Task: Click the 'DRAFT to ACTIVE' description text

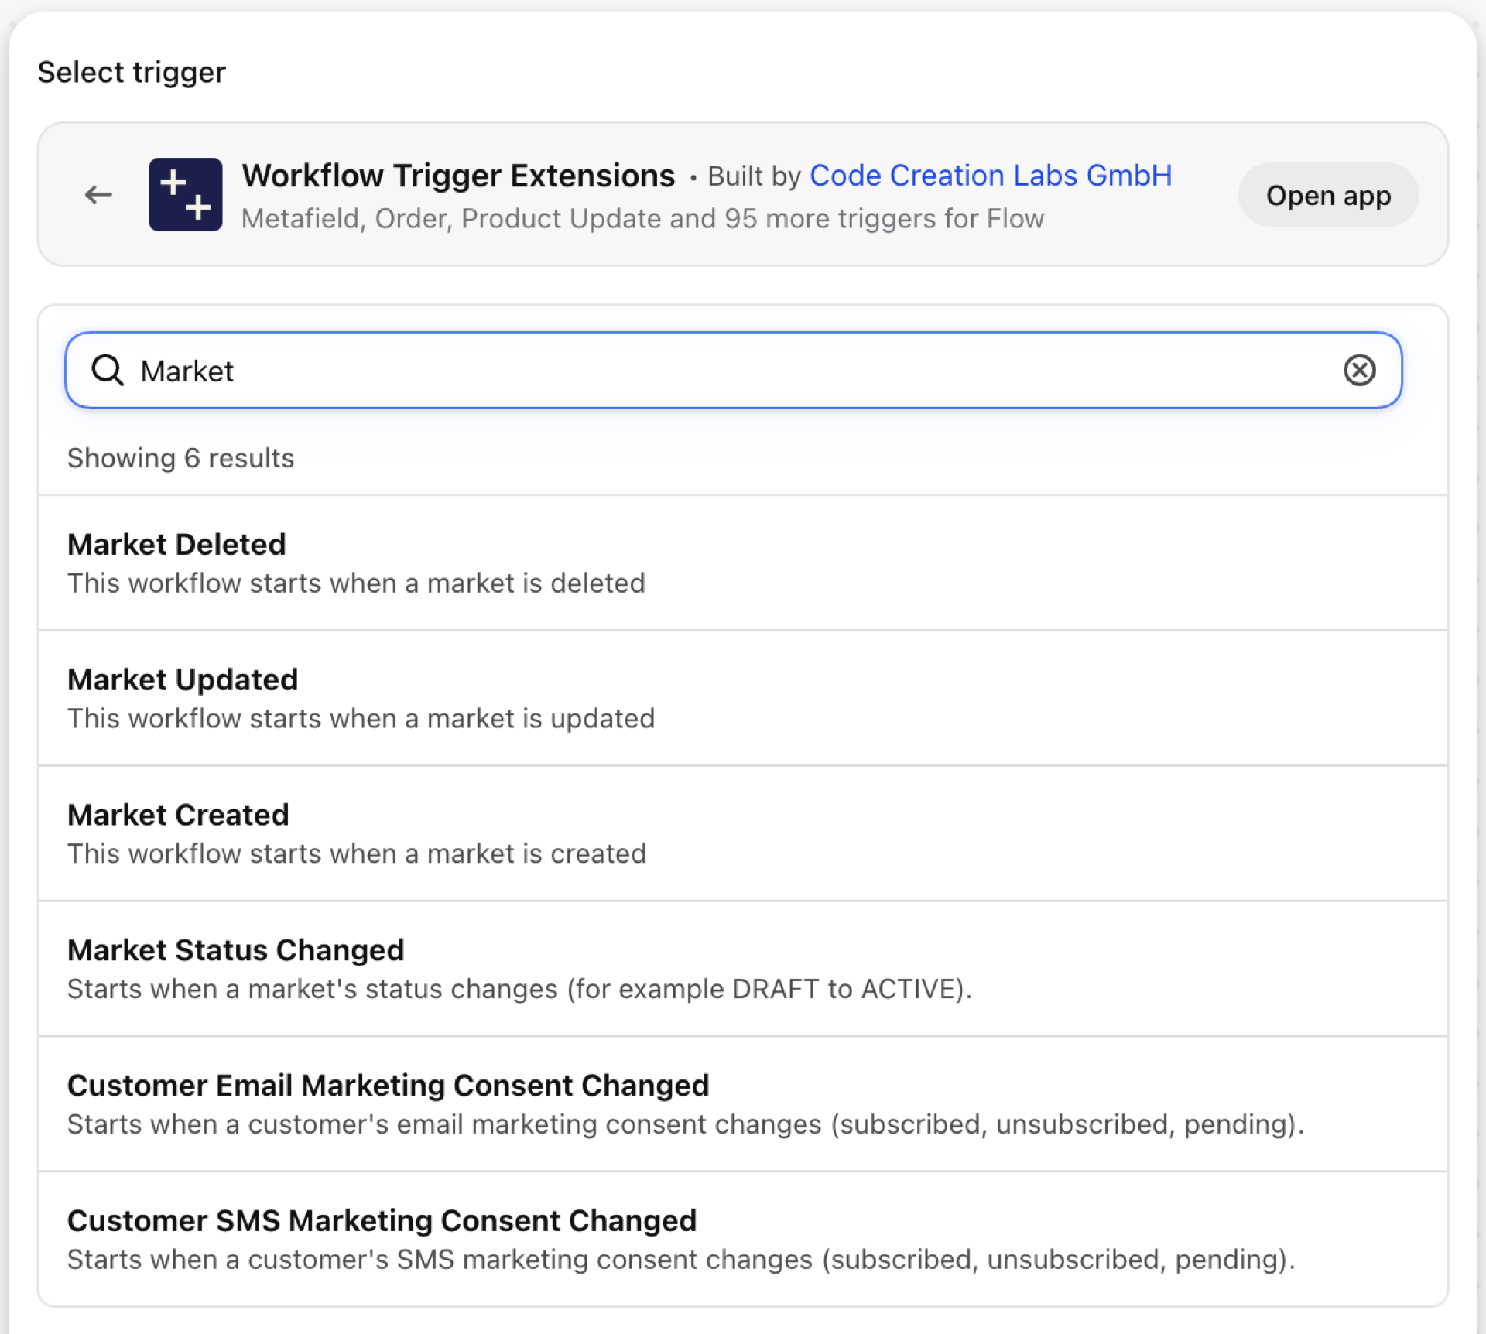Action: [x=519, y=990]
